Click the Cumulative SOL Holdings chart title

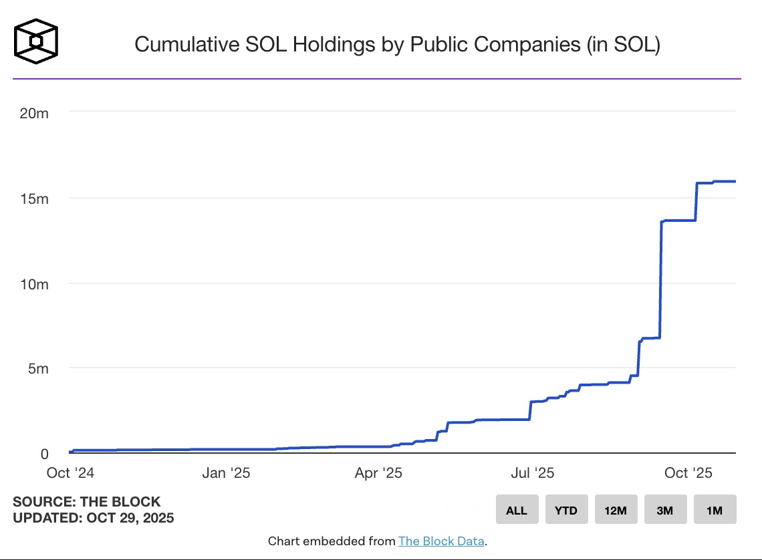[397, 45]
